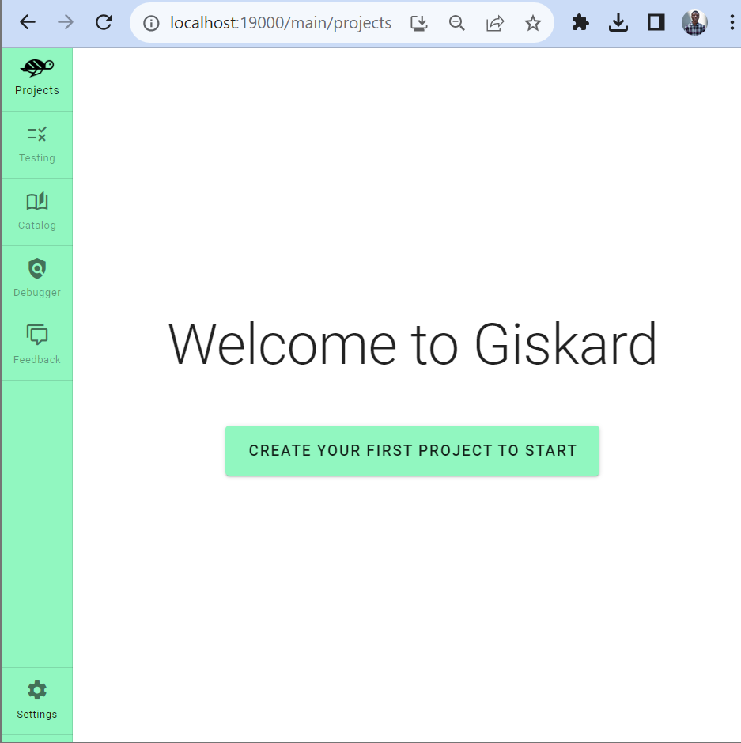Go back to previous browser page
This screenshot has width=741, height=743.
tap(28, 22)
